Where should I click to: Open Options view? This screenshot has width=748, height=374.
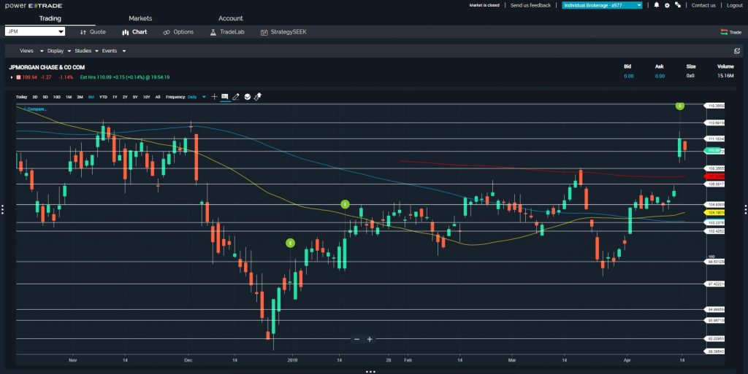coord(178,32)
